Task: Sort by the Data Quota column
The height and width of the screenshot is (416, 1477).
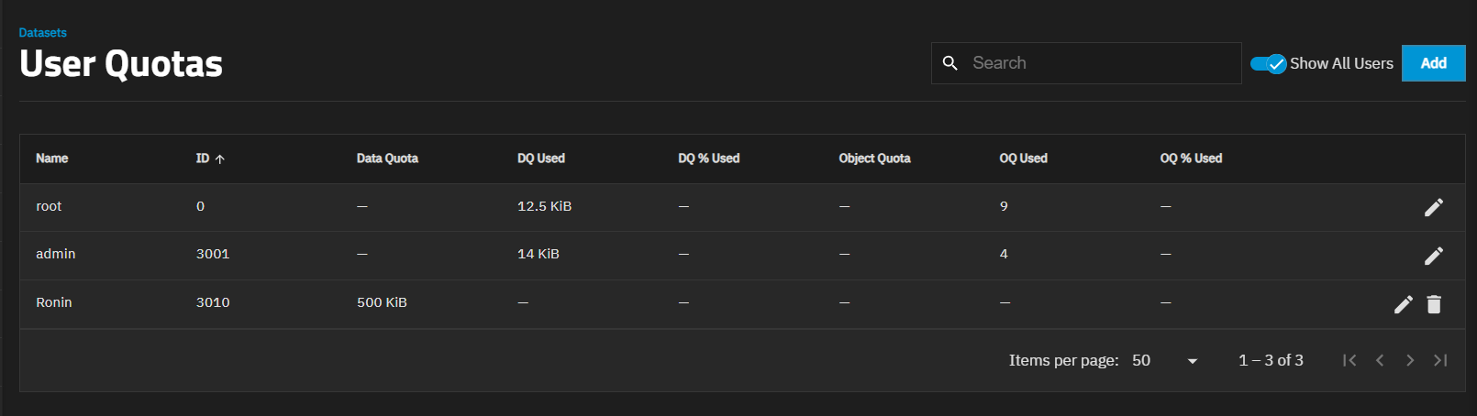Action: click(x=387, y=159)
